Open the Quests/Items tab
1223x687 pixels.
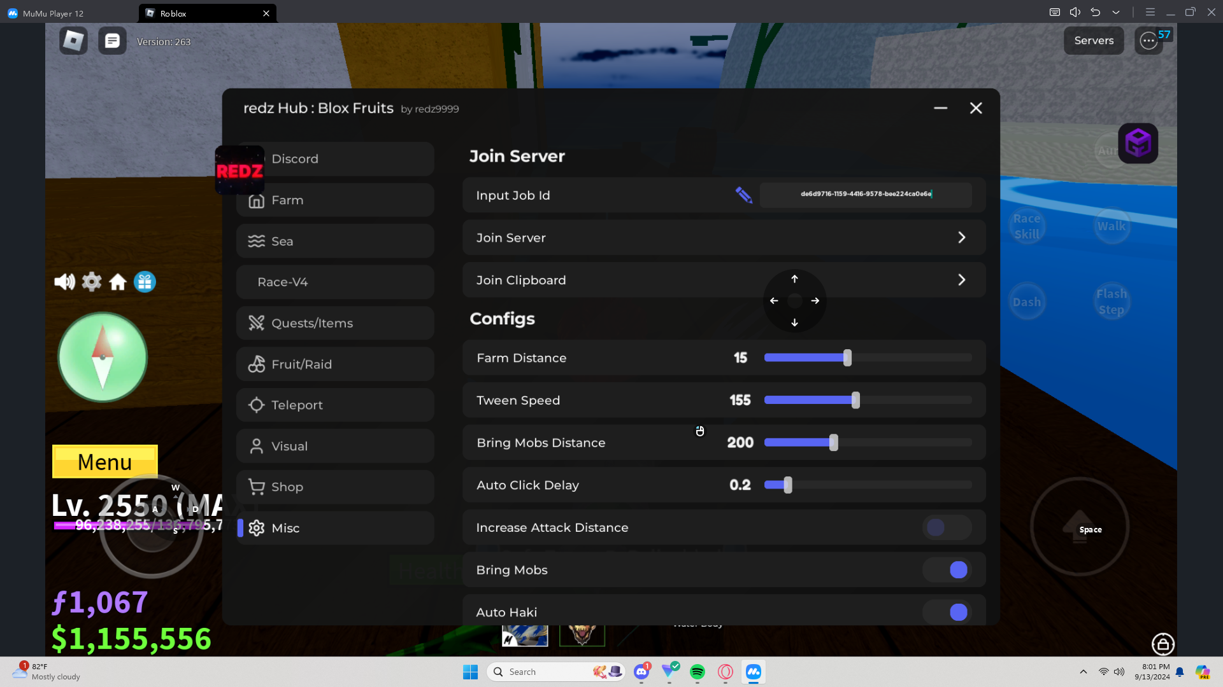[336, 323]
